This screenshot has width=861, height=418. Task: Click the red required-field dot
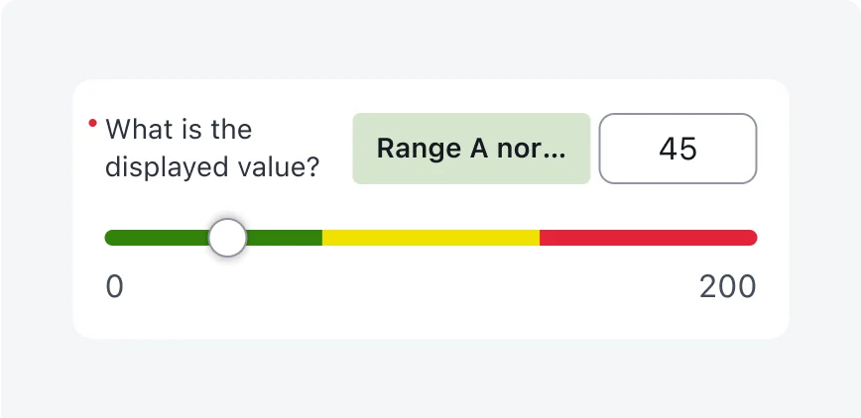92,124
